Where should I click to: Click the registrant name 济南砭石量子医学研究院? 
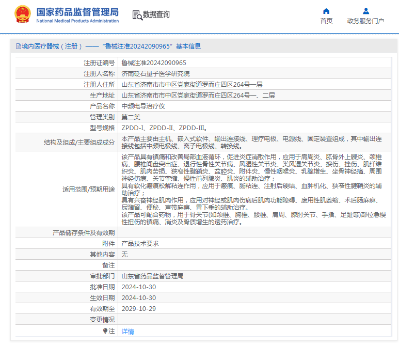(155, 73)
